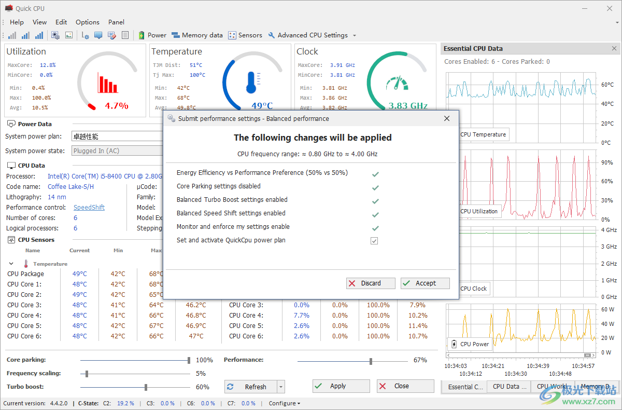Screen dimensions: 622x410
Task: Click the CPU Package sensor row
Action: click(x=85, y=274)
